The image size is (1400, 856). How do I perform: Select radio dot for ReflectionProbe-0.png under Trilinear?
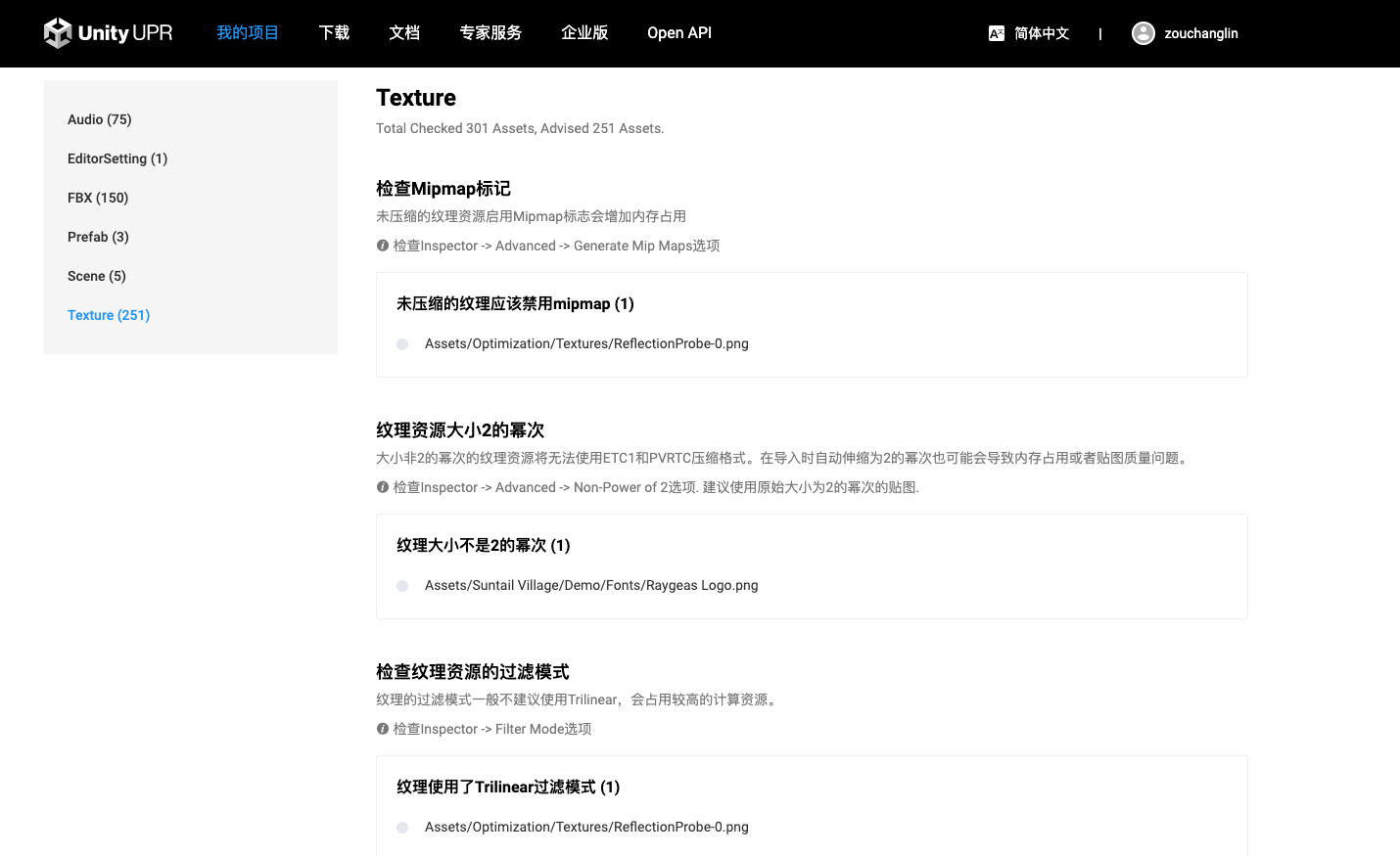coord(402,828)
